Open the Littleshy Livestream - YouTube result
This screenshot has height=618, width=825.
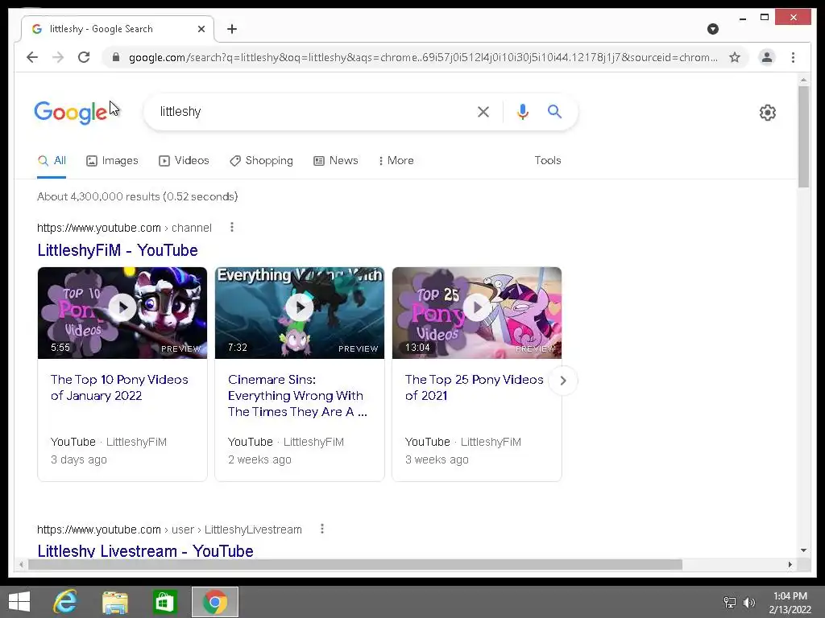145,550
